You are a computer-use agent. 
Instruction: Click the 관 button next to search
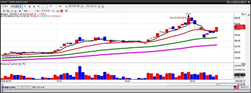[x=17, y=6]
